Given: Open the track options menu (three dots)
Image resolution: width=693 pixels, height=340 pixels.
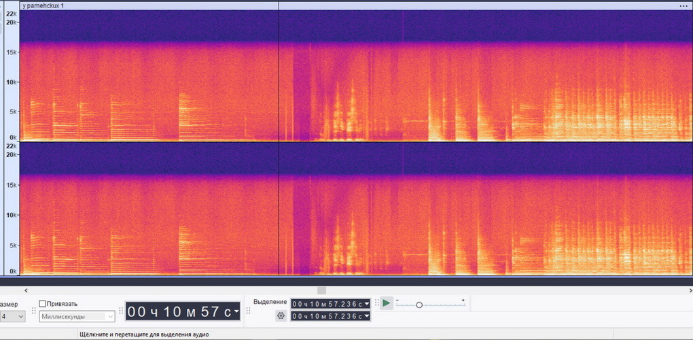Looking at the screenshot, I should [683, 5].
